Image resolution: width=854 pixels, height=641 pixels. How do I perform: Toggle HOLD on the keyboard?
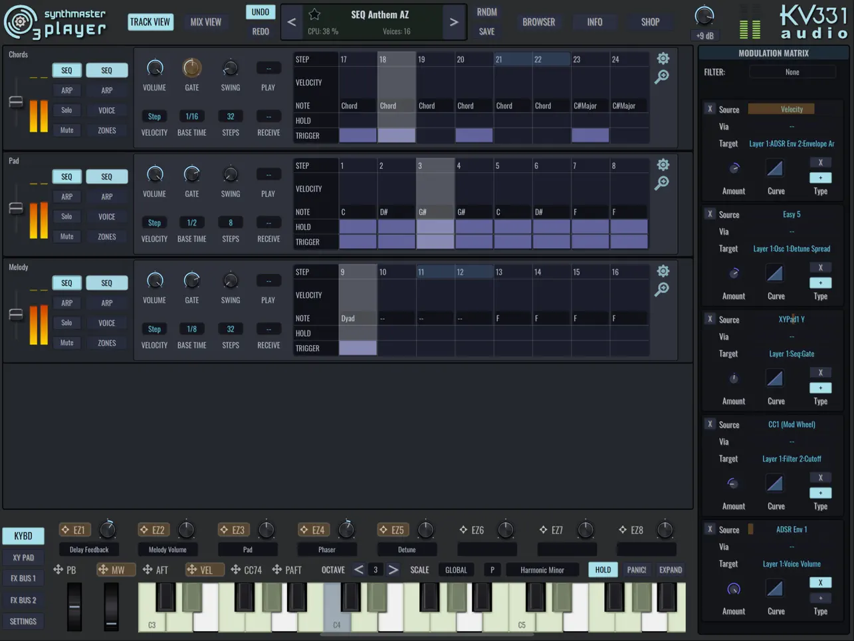coord(603,570)
